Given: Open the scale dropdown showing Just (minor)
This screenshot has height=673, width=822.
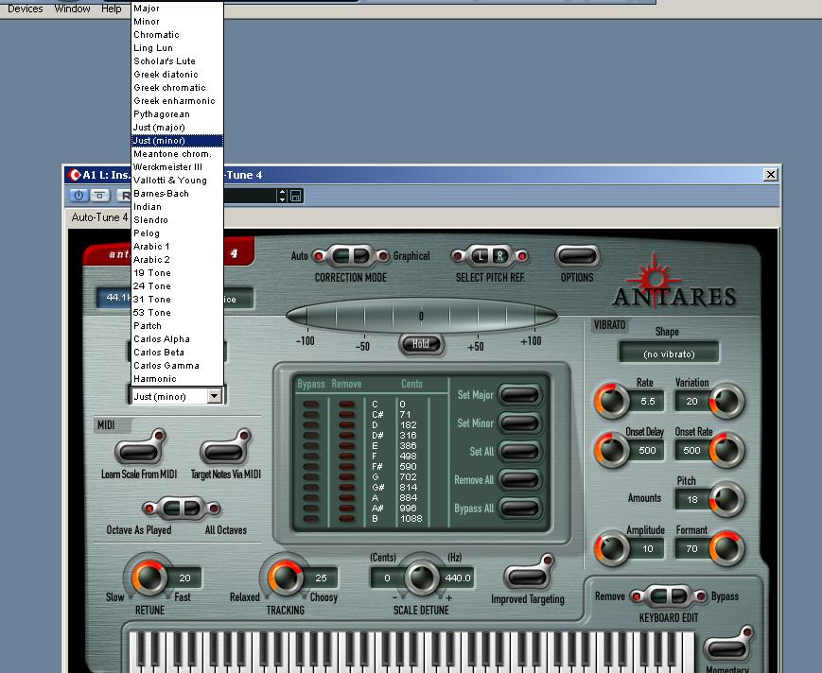Looking at the screenshot, I should click(176, 396).
